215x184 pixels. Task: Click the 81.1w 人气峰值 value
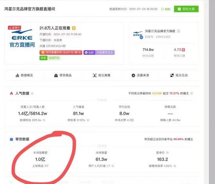click(x=79, y=113)
